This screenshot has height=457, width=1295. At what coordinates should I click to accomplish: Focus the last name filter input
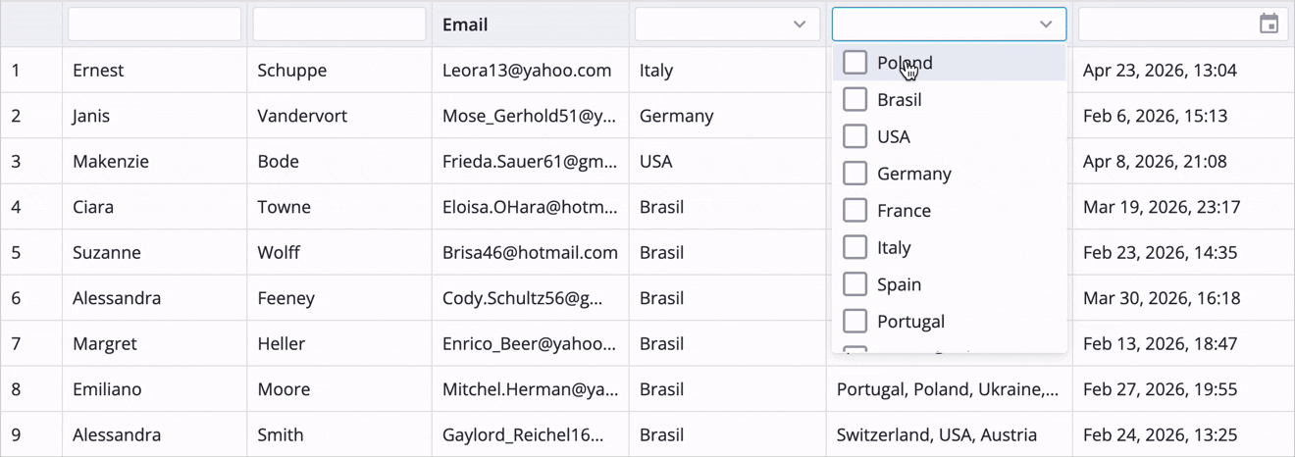(x=339, y=25)
